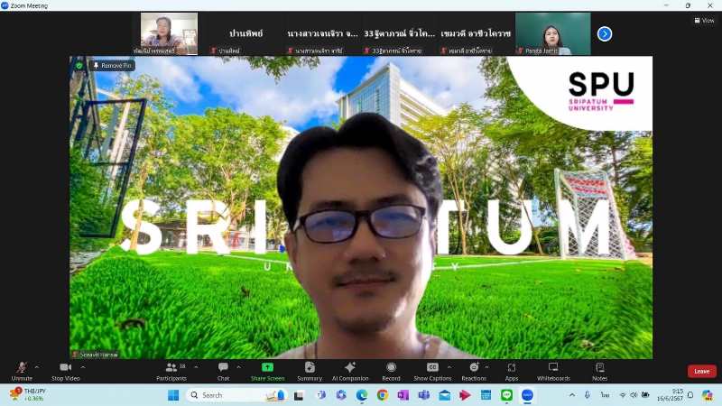
Task: Start Share Screen
Action: 267,371
